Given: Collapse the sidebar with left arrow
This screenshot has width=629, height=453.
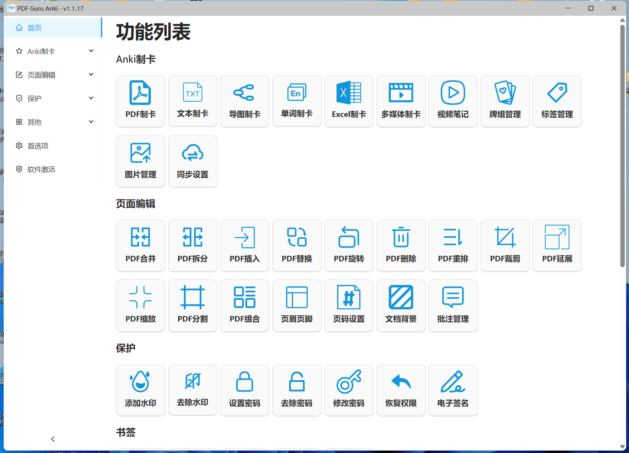Looking at the screenshot, I should pos(53,439).
